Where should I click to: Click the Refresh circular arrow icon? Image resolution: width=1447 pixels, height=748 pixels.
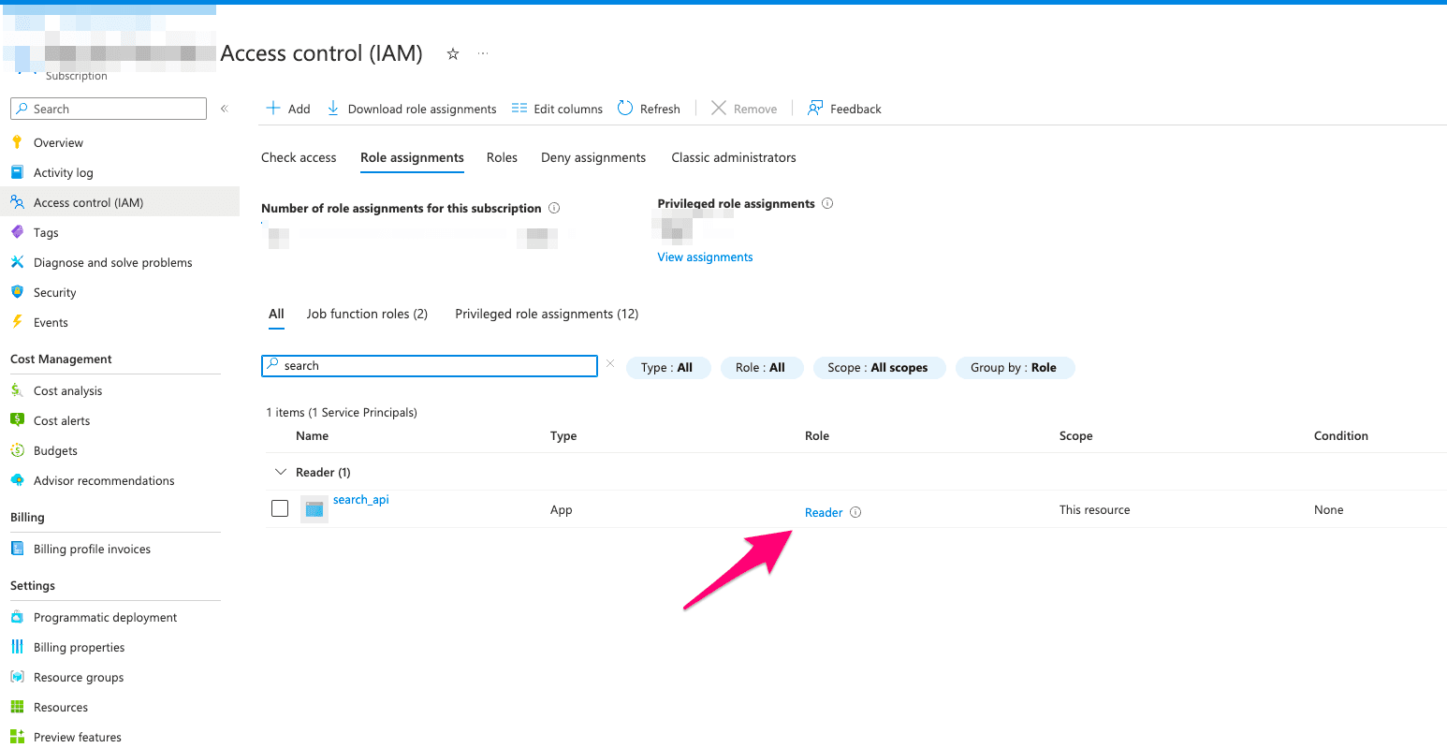pyautogui.click(x=625, y=109)
